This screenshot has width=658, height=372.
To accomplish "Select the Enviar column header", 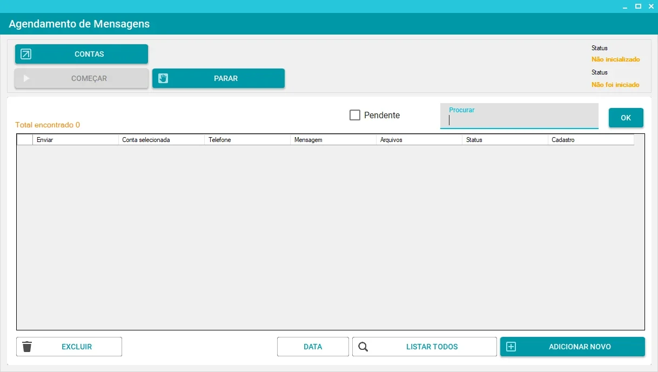I will point(76,140).
